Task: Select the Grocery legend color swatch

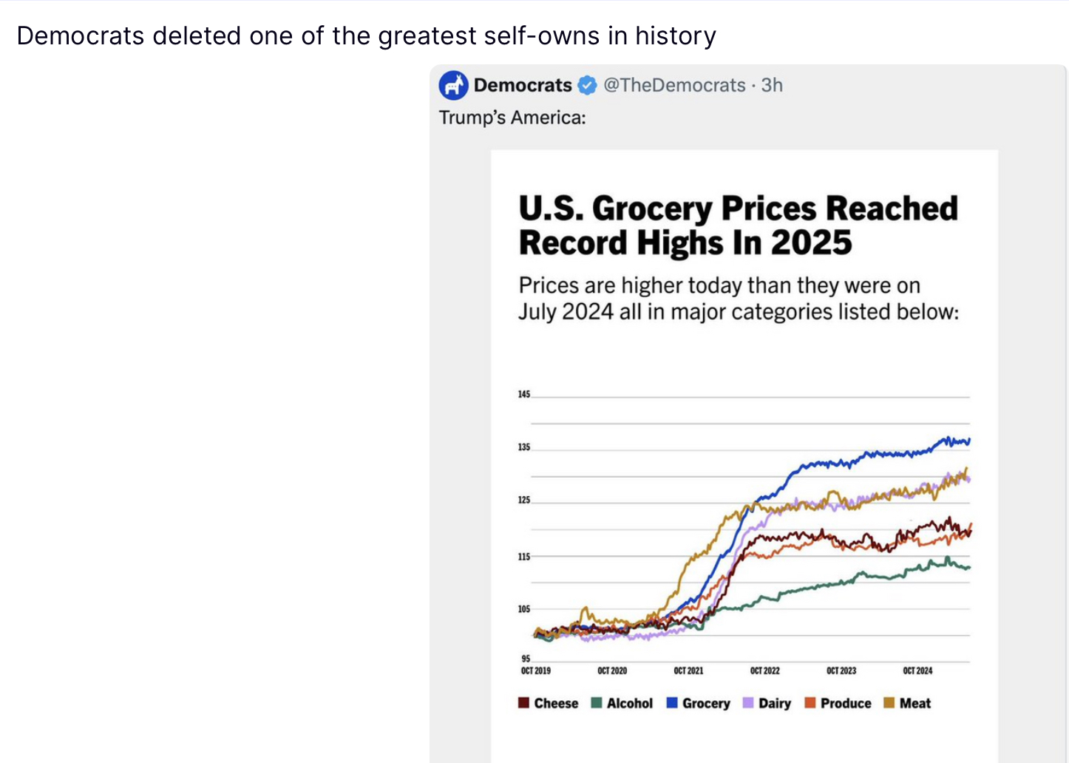Action: pyautogui.click(x=672, y=703)
